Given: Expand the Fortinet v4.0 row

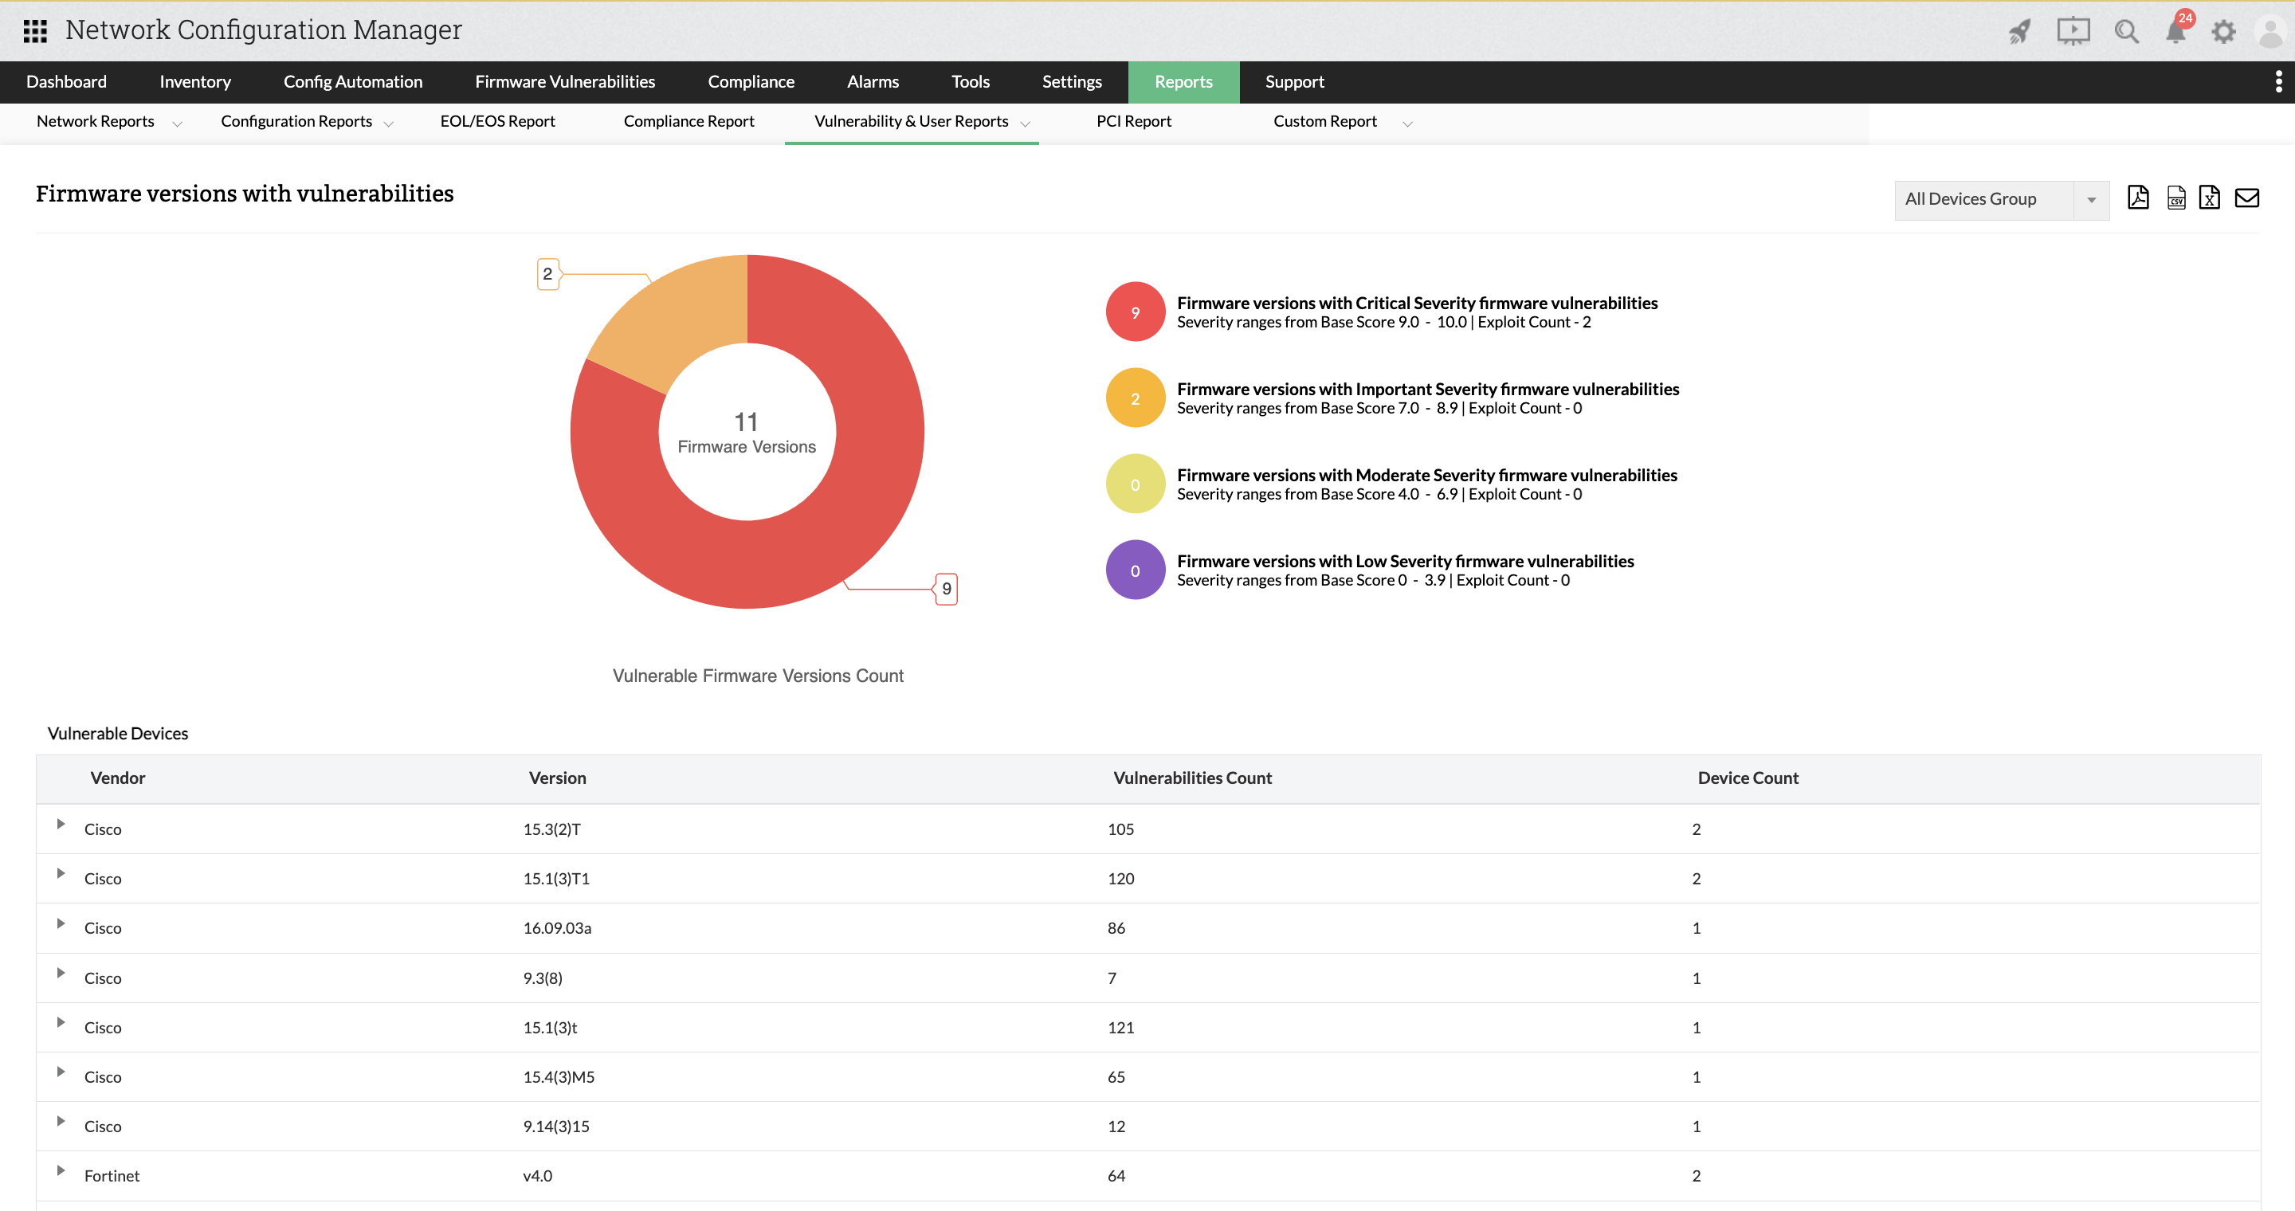Looking at the screenshot, I should coord(61,1170).
